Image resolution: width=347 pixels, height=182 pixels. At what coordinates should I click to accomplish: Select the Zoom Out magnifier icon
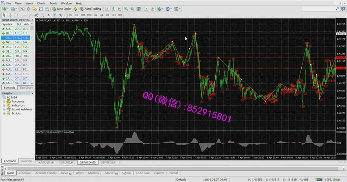point(132,9)
